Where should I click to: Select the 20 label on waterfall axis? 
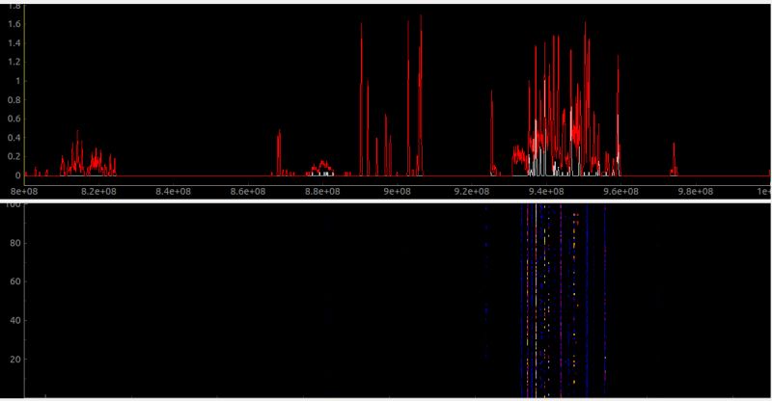15,360
